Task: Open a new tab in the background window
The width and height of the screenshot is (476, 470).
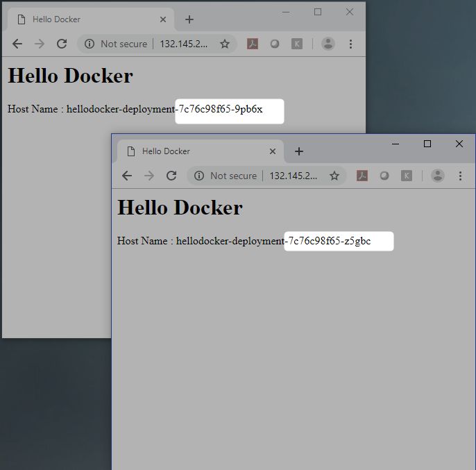Action: pos(189,19)
